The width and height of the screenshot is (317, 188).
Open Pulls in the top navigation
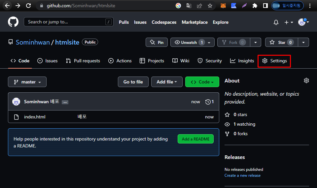point(124,22)
